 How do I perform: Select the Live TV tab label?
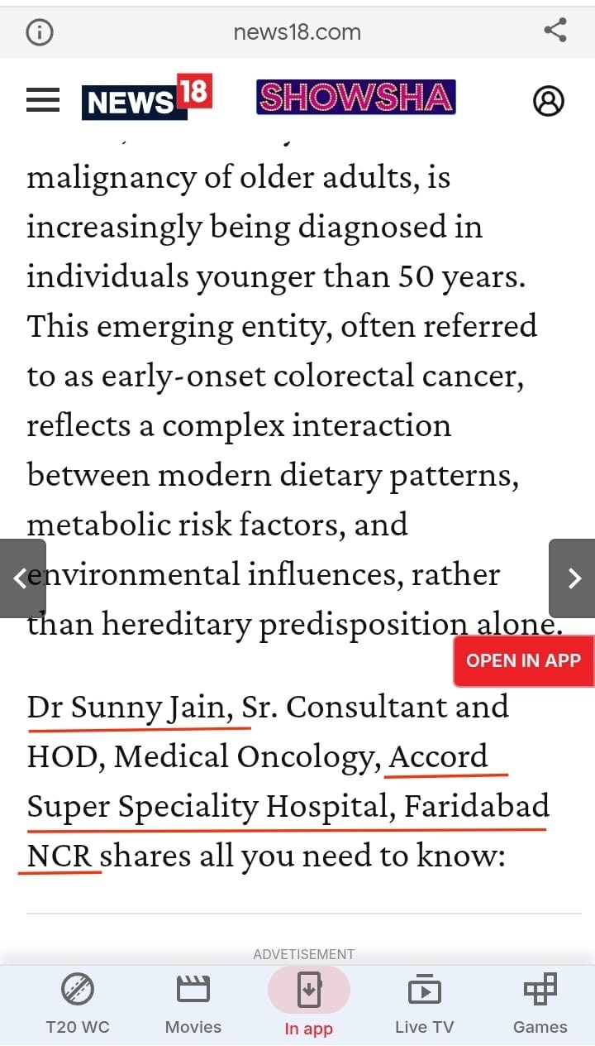(x=424, y=1027)
